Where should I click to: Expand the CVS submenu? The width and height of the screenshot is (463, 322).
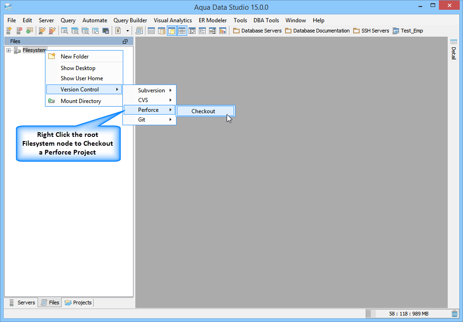point(149,100)
